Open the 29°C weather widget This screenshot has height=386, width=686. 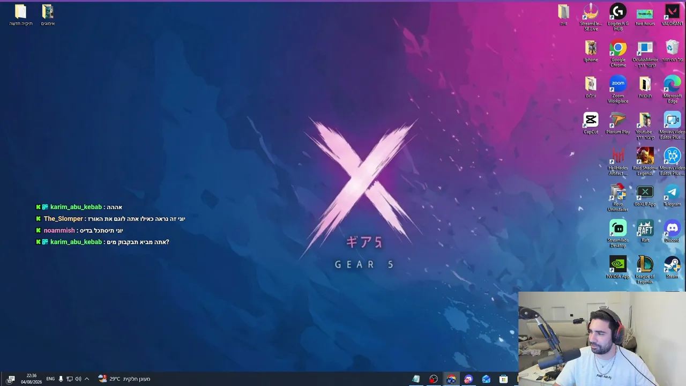point(124,378)
